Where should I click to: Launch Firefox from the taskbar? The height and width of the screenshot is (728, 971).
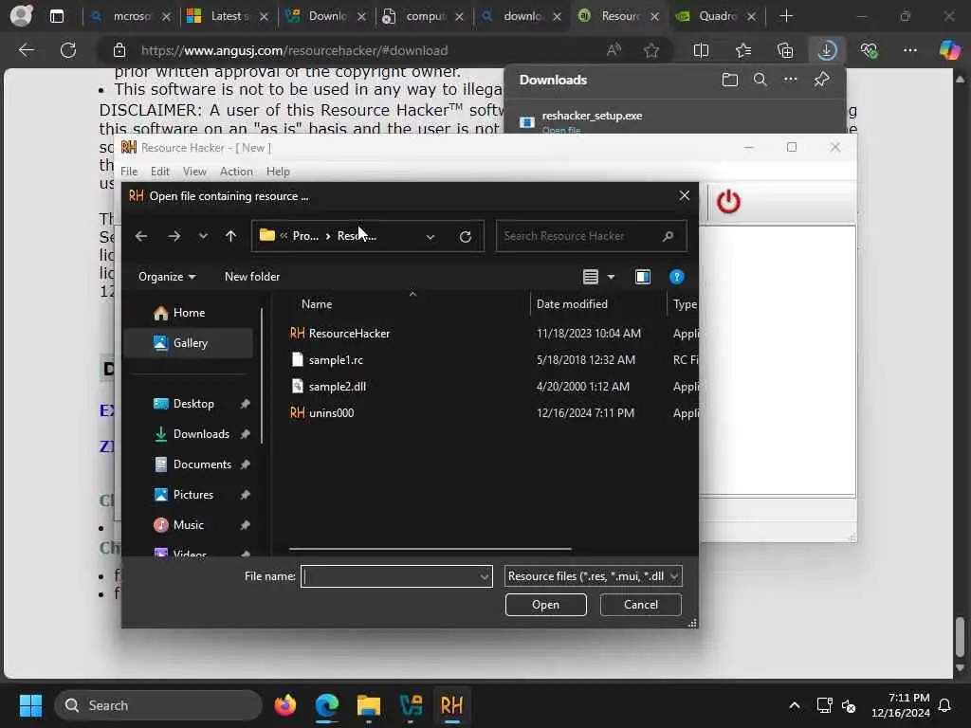pos(284,705)
